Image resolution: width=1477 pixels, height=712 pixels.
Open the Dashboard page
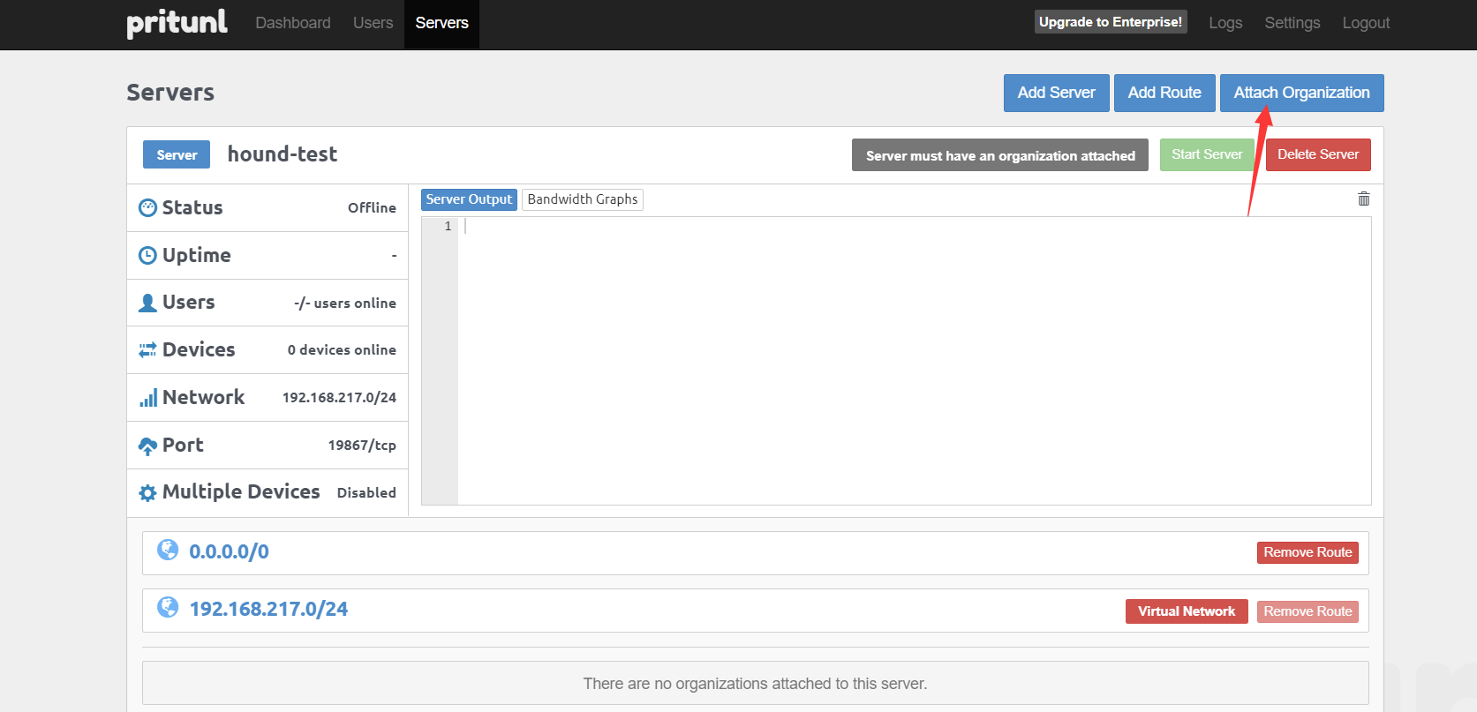click(x=293, y=23)
